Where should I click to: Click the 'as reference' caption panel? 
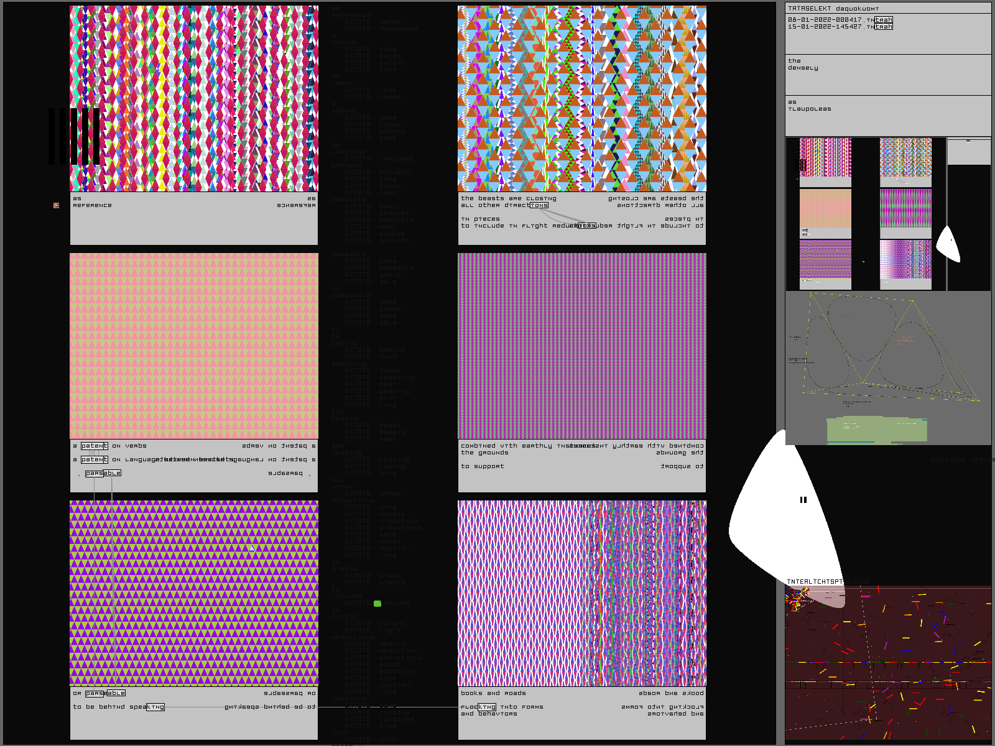tap(194, 219)
